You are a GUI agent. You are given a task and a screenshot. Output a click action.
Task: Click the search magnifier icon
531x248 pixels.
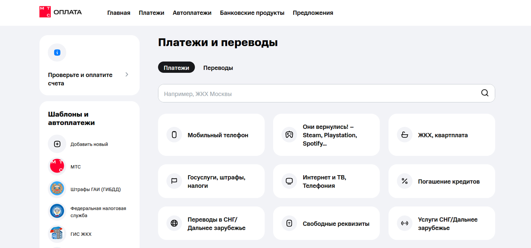485,93
